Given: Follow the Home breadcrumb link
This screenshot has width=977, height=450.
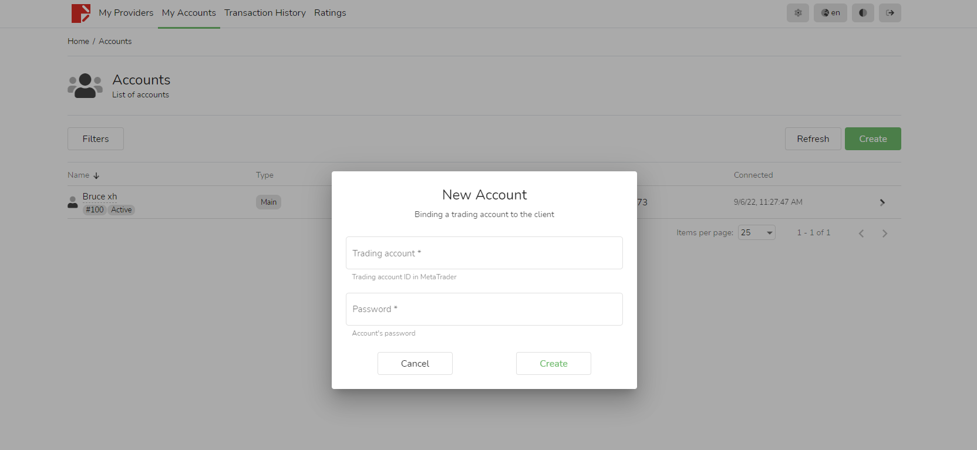Looking at the screenshot, I should point(78,42).
